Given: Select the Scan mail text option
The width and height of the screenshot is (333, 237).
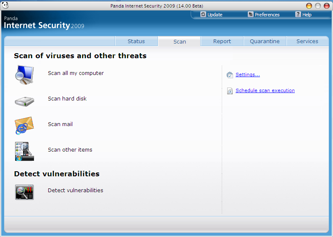Looking at the screenshot, I should click(x=60, y=124).
